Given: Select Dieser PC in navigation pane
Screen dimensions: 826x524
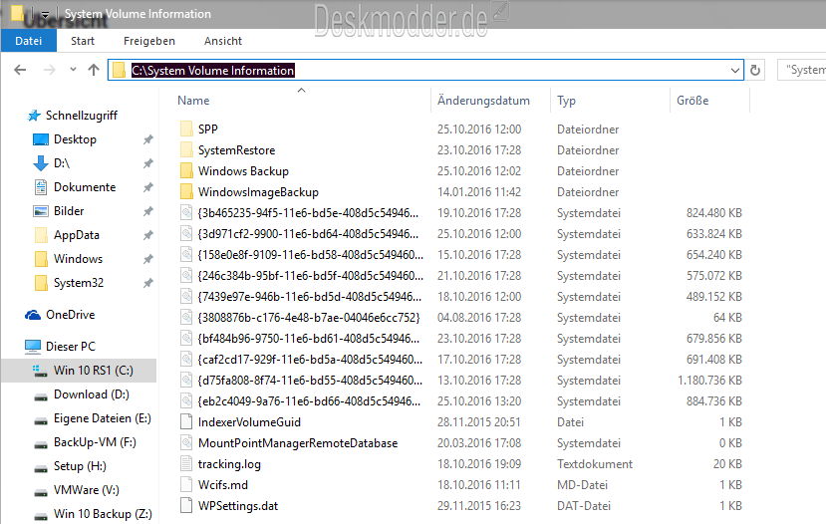Looking at the screenshot, I should click(70, 346).
